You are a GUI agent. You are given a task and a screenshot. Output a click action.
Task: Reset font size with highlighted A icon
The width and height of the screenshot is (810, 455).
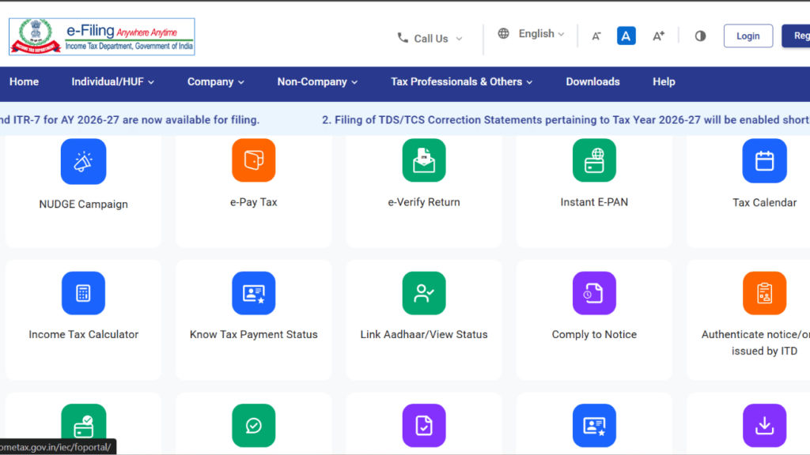click(x=626, y=36)
